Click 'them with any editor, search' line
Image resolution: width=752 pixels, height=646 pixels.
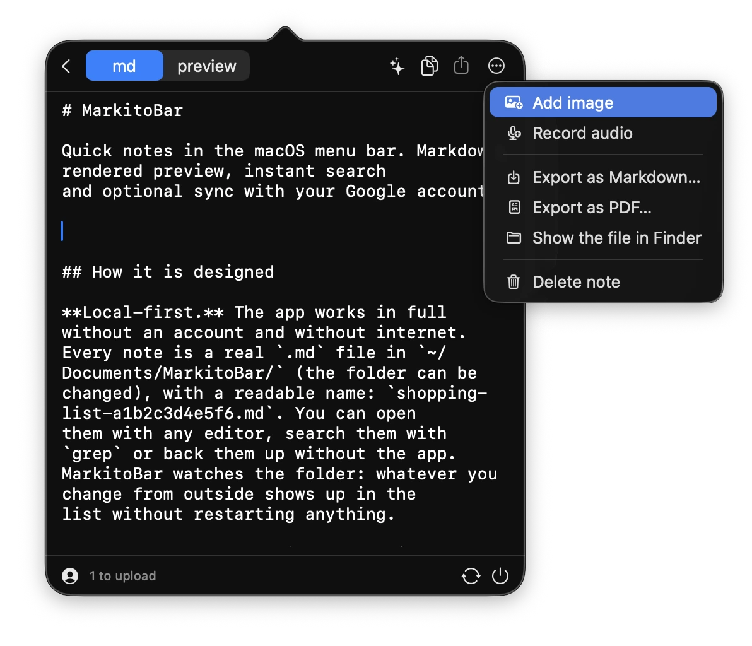click(x=254, y=433)
